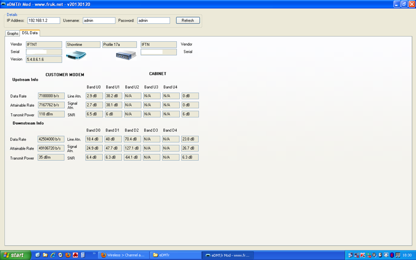Image resolution: width=416 pixels, height=260 pixels.
Task: Click the Username input field
Action: click(99, 20)
